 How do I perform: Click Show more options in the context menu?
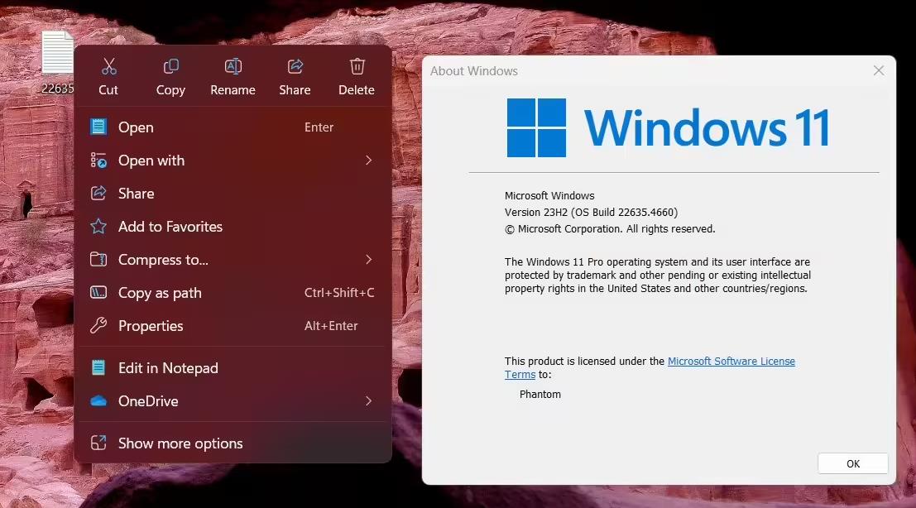pos(233,443)
